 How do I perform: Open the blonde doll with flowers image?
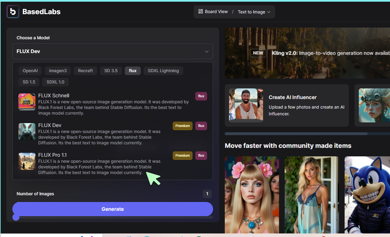[x=252, y=195]
